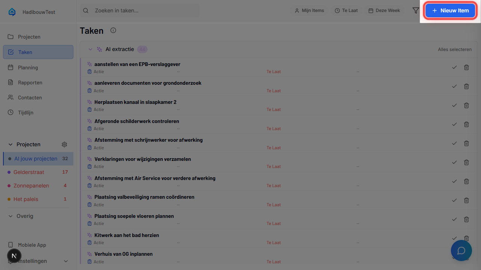The image size is (481, 270).
Task: Go to Rapporten in sidebar
Action: [x=30, y=82]
